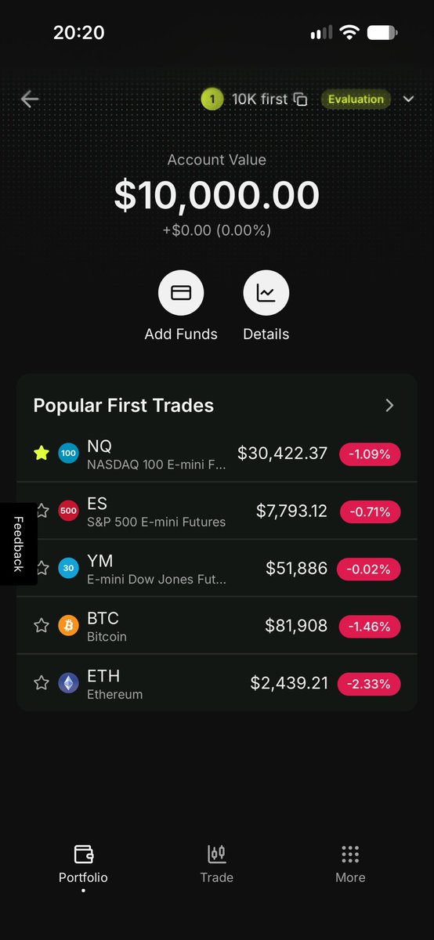Favorite ES with its star
Viewport: 434px width, 940px height.
pyautogui.click(x=42, y=511)
